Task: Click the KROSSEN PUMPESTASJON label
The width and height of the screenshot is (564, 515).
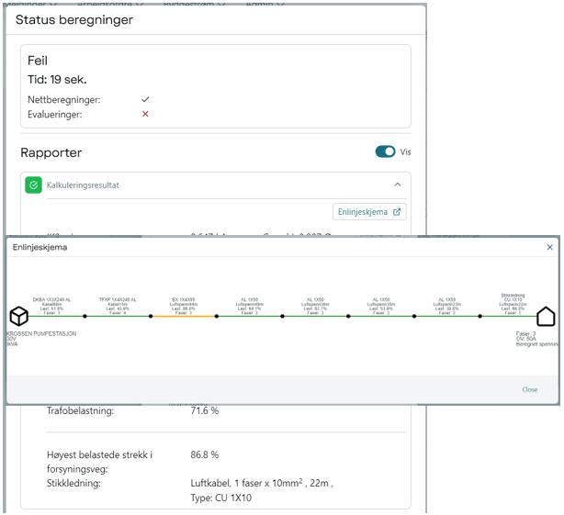Action: (x=41, y=334)
